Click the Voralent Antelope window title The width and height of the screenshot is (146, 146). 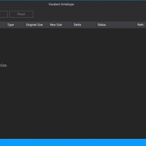pyautogui.click(x=61, y=4)
